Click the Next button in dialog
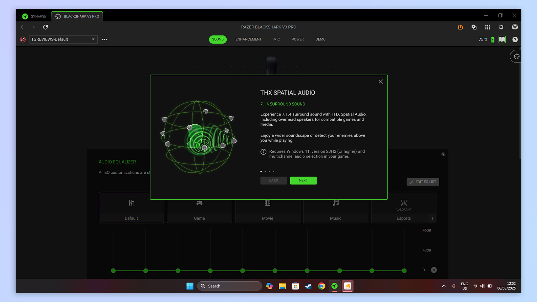Viewport: 537px width, 302px height. (303, 180)
